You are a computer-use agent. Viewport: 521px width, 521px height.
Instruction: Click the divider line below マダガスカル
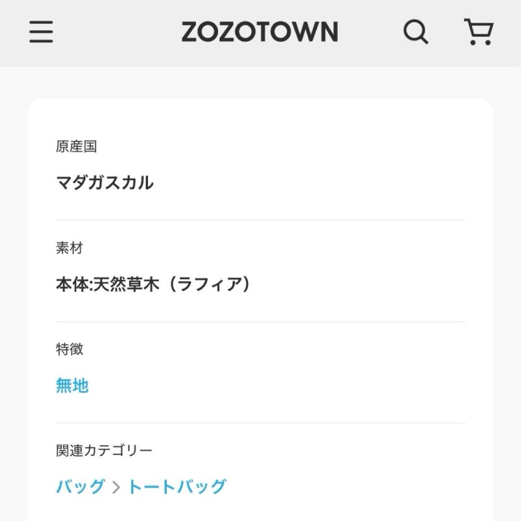click(x=260, y=220)
